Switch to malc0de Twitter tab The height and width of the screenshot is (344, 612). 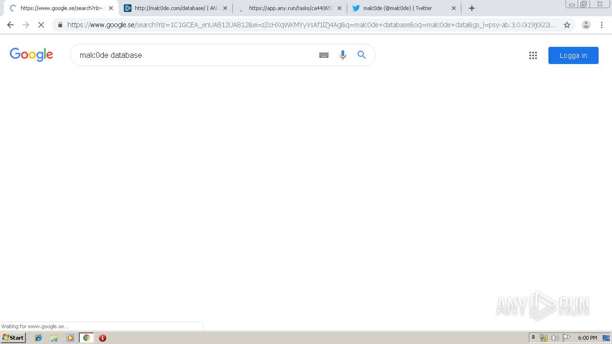[403, 8]
